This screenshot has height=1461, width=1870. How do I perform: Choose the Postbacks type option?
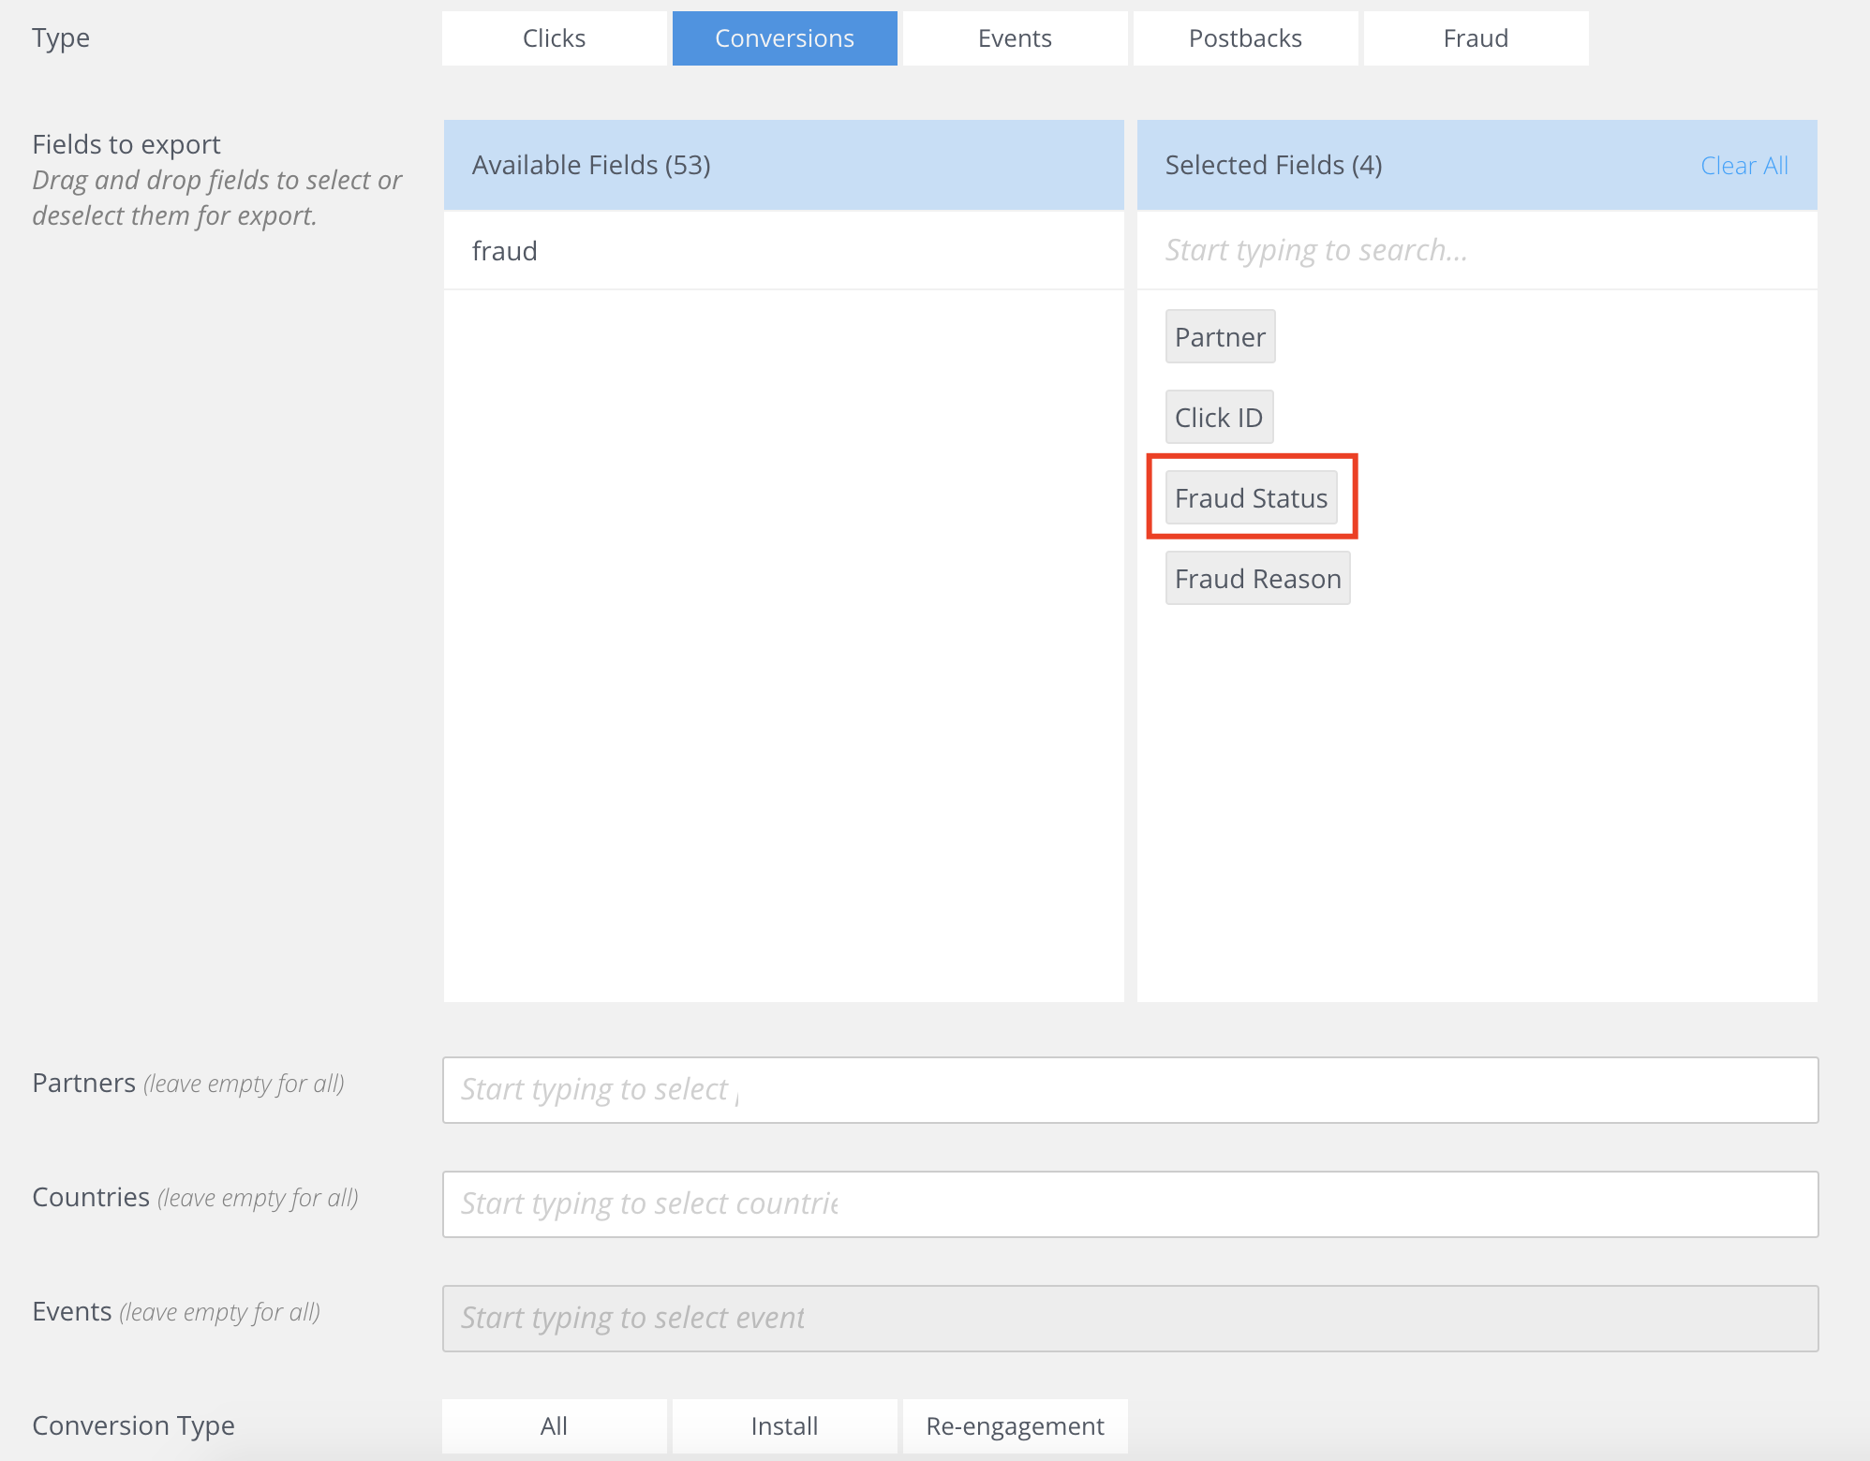pyautogui.click(x=1245, y=38)
